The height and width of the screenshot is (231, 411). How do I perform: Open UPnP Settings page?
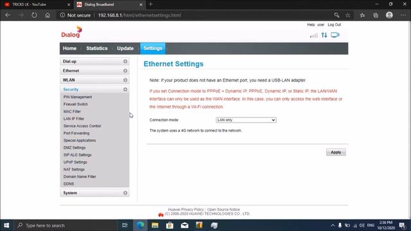75,162
